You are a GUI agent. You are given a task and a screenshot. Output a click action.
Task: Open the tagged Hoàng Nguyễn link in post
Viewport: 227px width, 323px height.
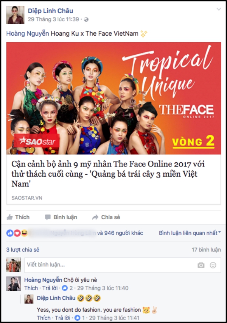point(28,33)
